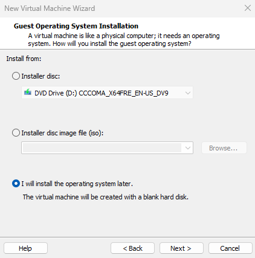Click the 'Installer disc:' label text
Viewport: 255px width, 258px height.
coord(40,76)
